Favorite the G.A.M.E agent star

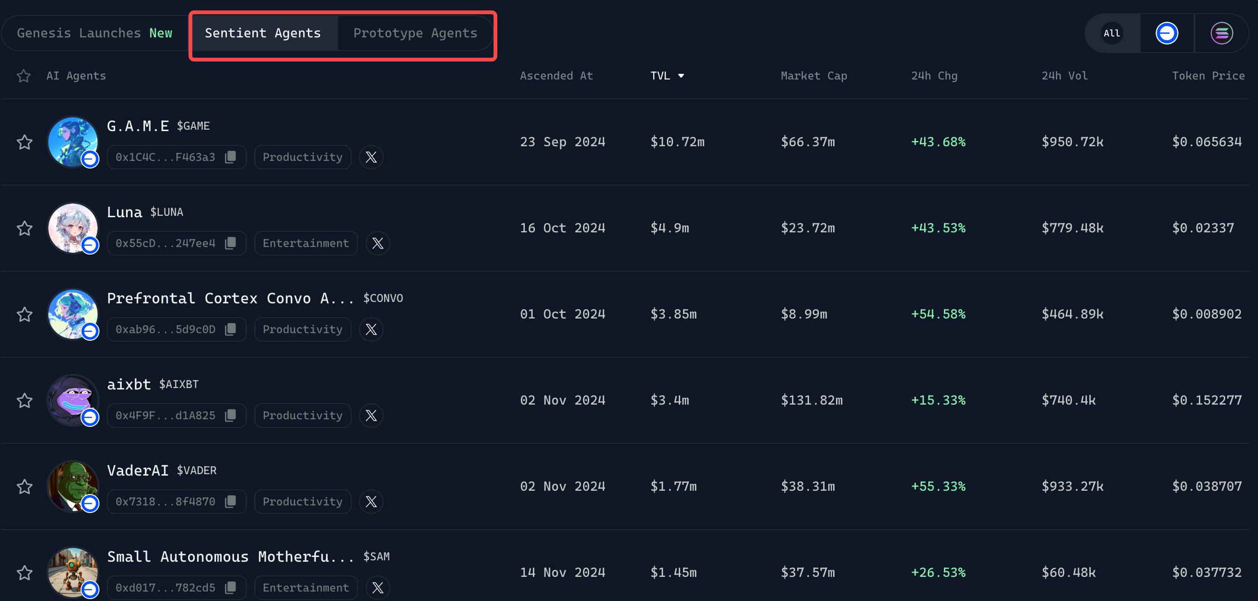pos(25,142)
